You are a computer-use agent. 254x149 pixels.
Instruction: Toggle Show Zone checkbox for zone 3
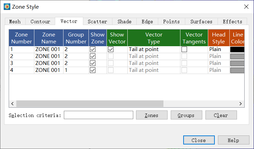tap(93, 64)
